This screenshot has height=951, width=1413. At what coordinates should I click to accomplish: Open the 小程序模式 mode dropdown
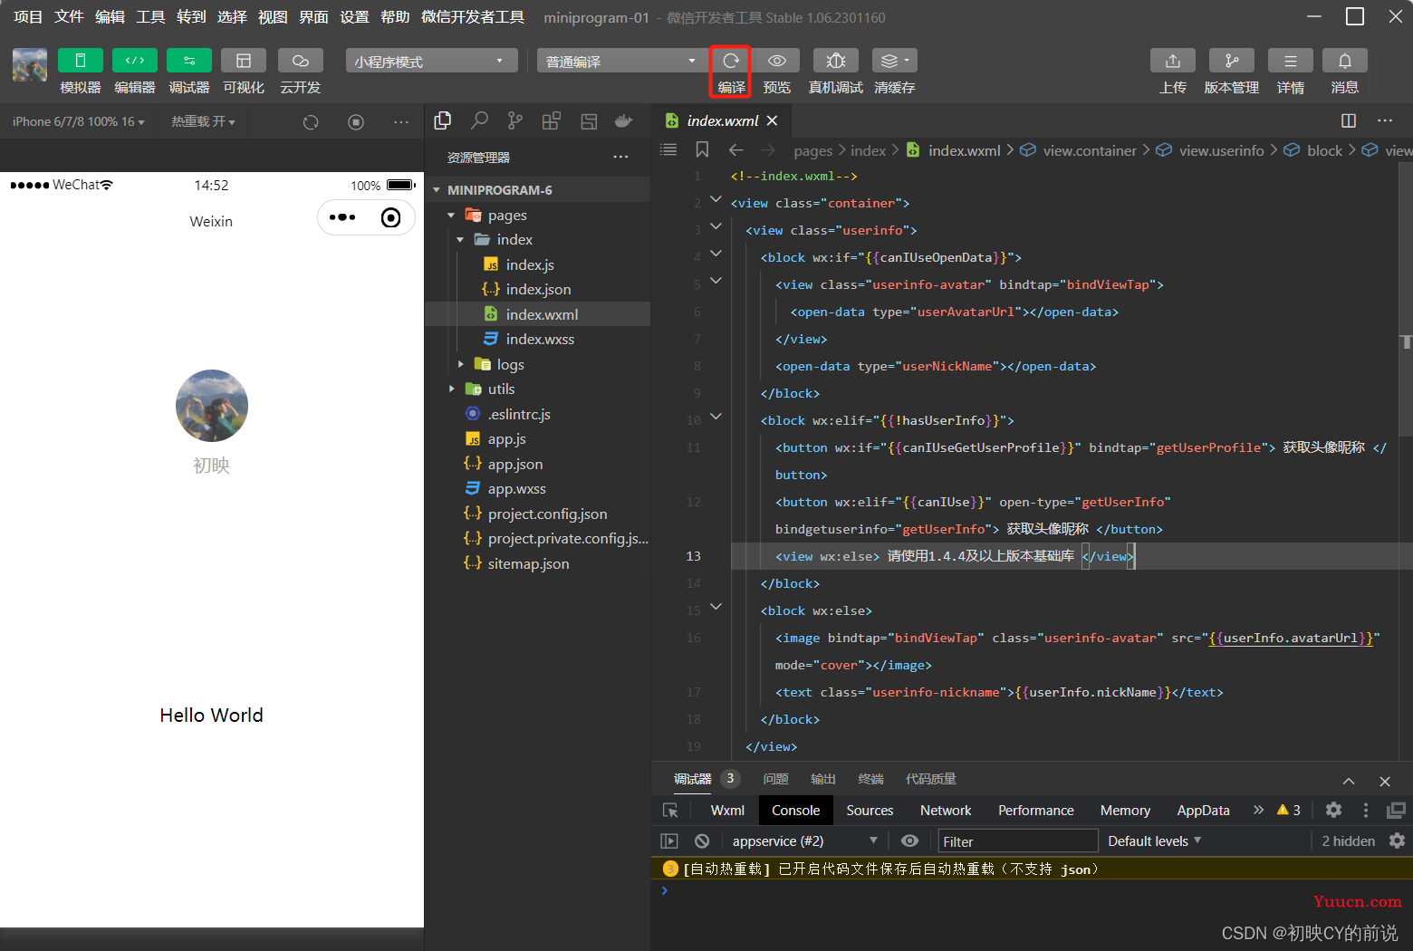[431, 61]
